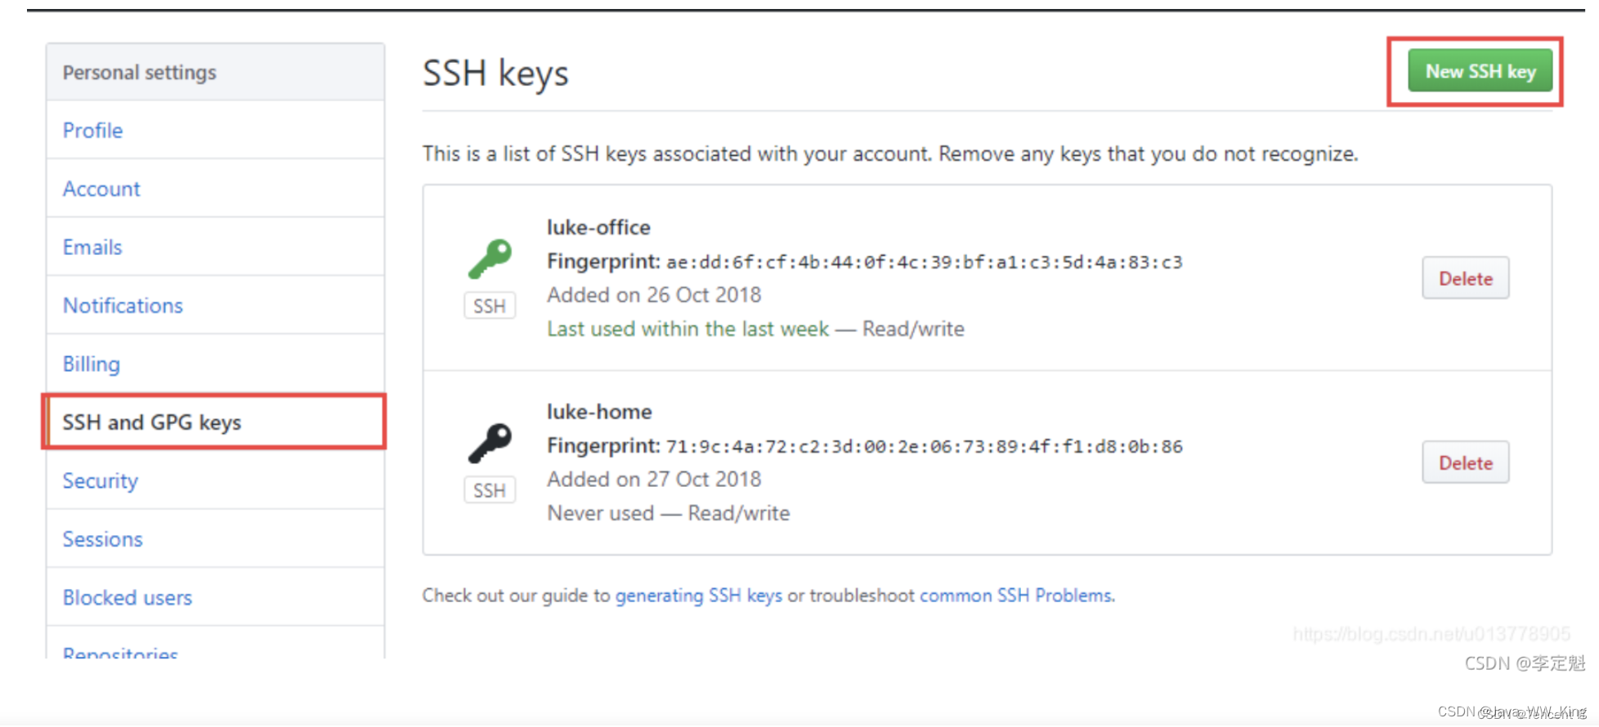Select Notifications in the sidebar
The image size is (1599, 727).
click(x=123, y=306)
